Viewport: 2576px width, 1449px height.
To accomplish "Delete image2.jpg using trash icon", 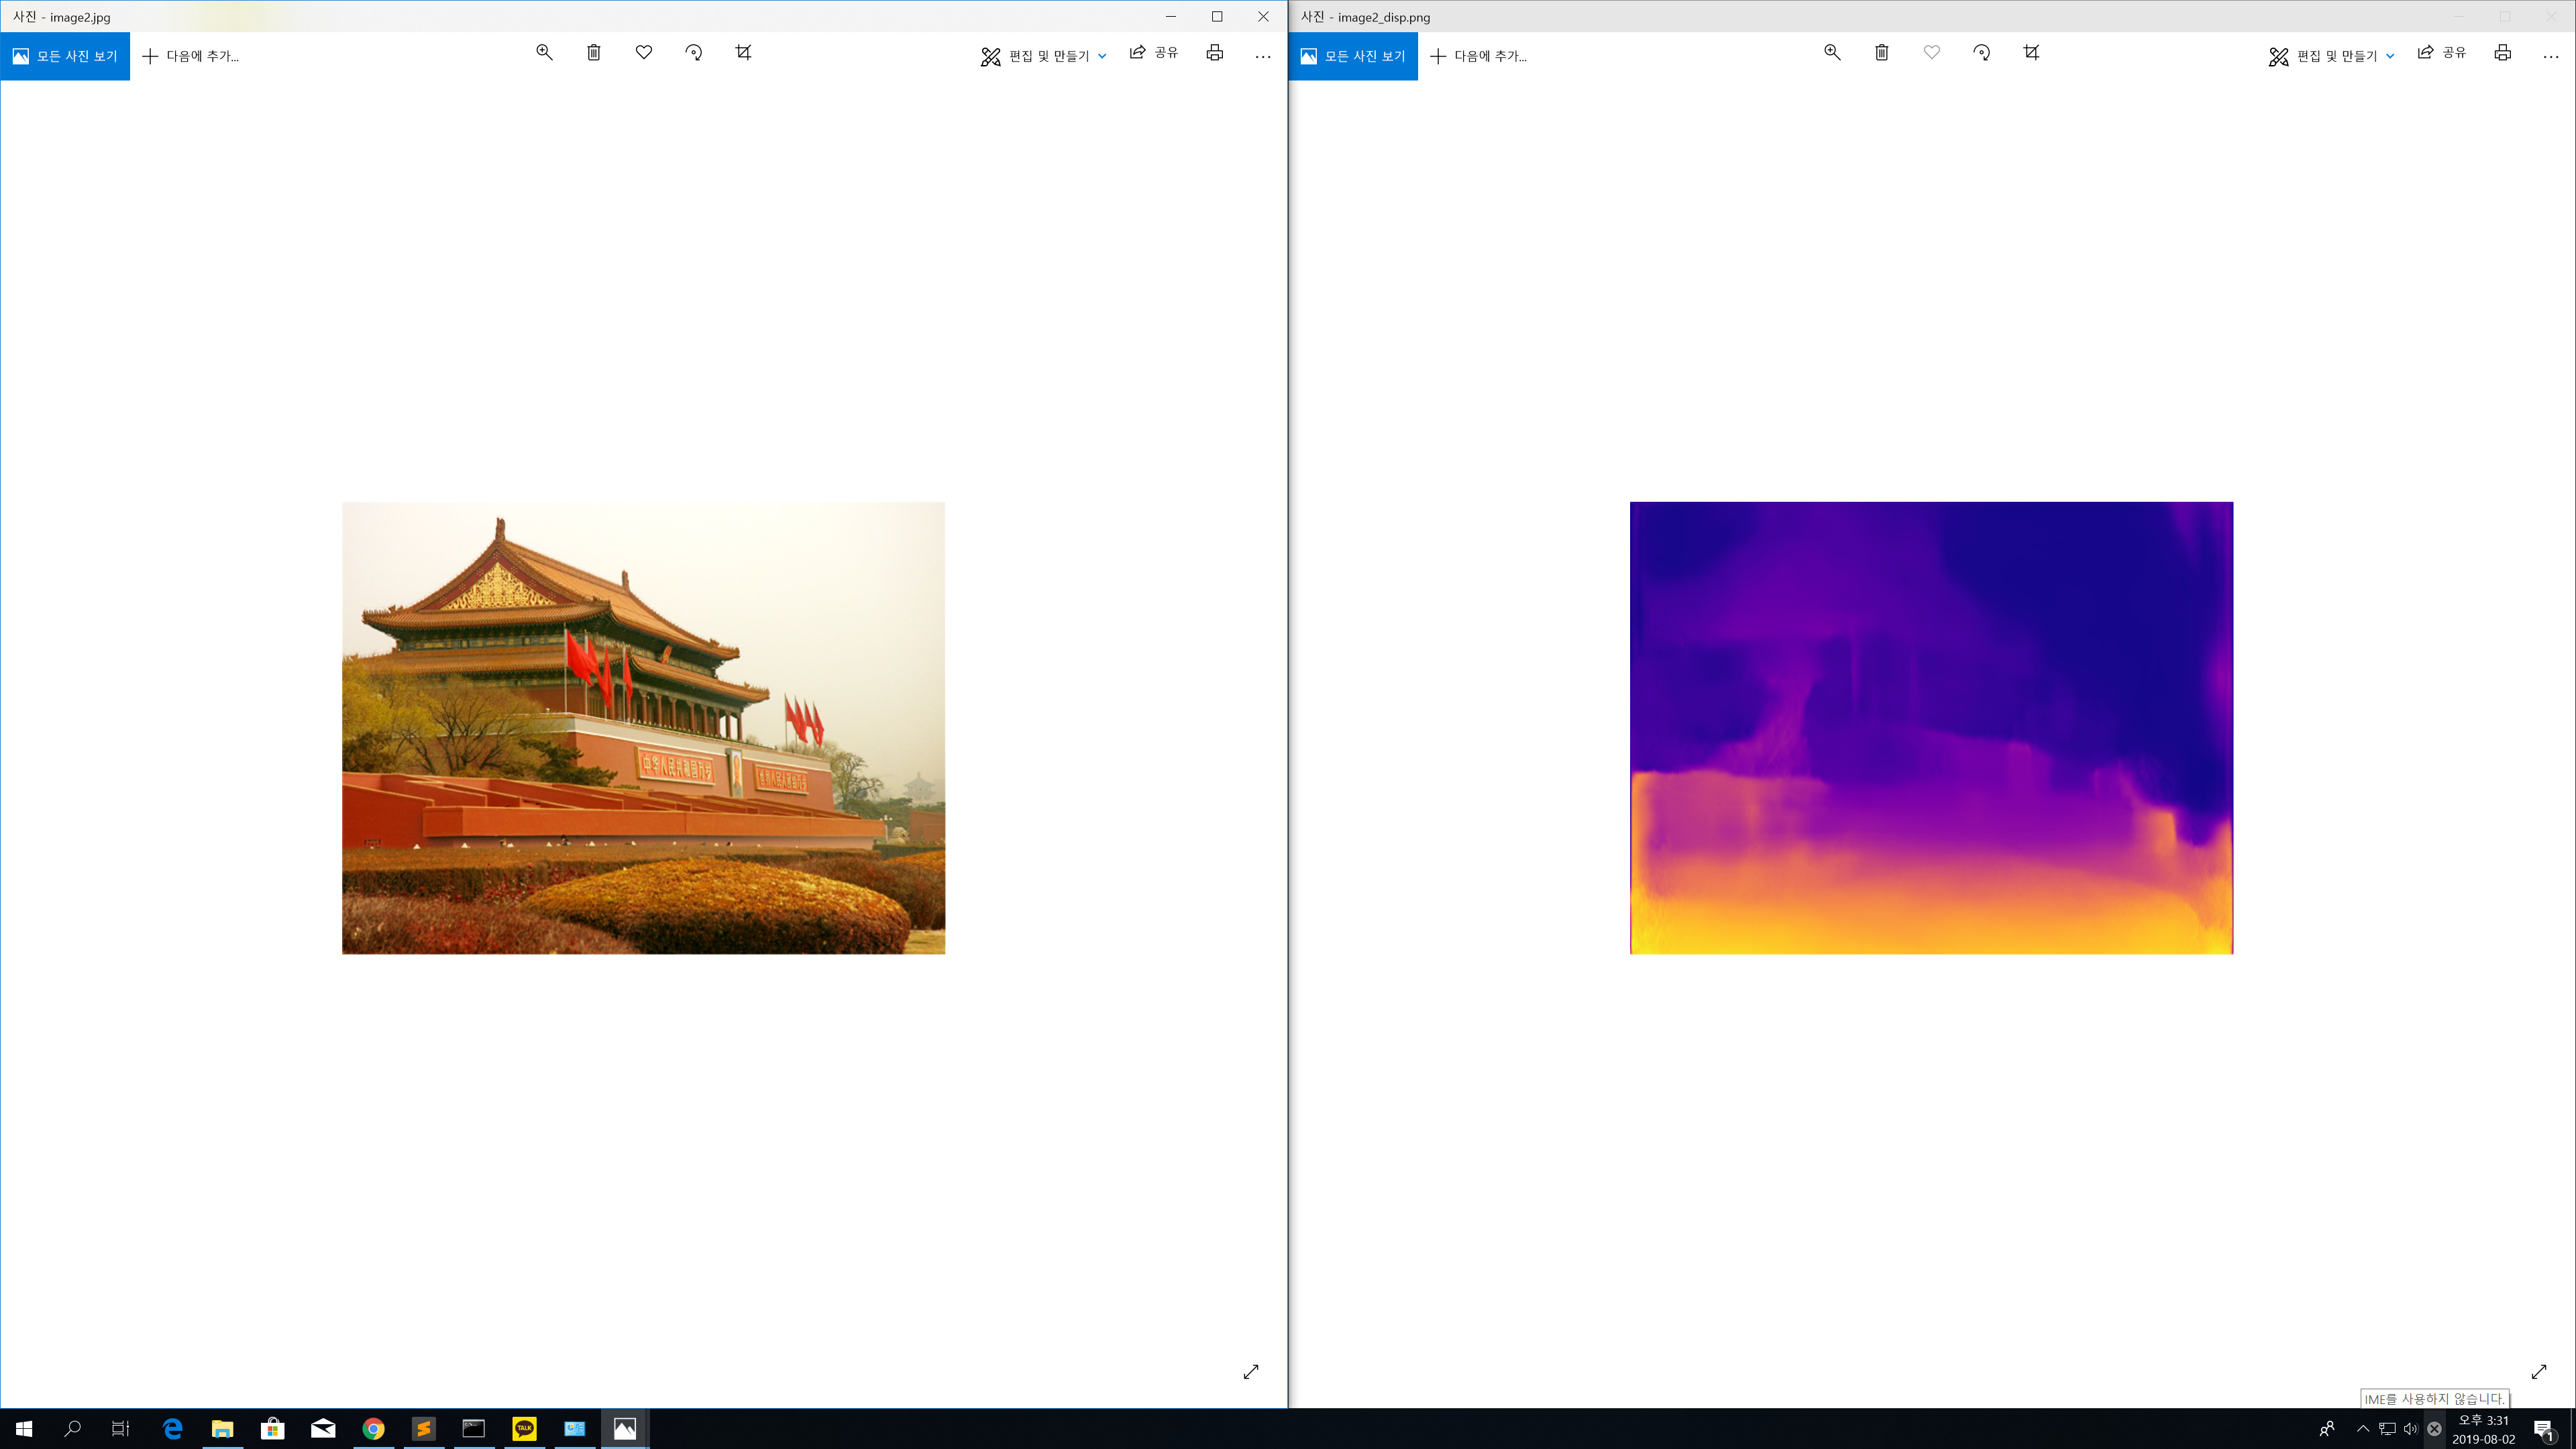I will click(x=594, y=53).
